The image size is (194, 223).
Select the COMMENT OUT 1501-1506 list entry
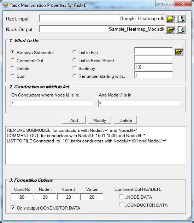pos(76,136)
